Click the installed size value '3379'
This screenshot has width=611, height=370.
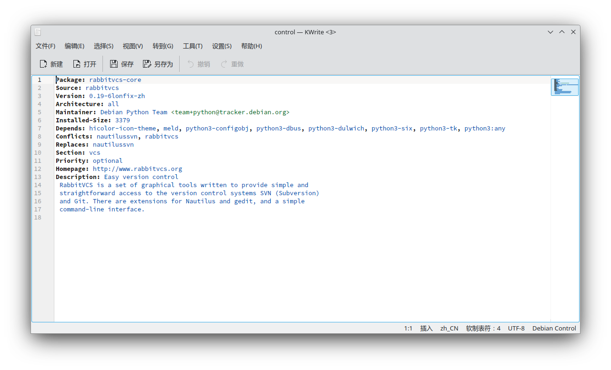(x=122, y=120)
